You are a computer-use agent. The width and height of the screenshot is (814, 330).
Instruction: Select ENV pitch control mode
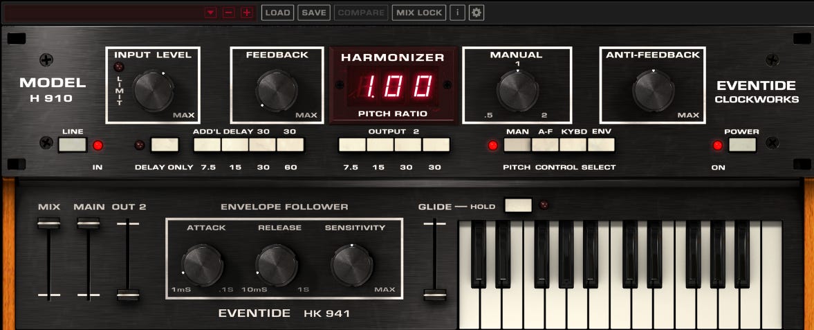(x=601, y=145)
